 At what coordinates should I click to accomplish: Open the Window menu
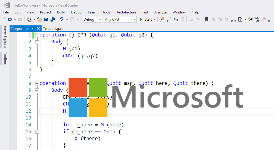click(x=179, y=12)
